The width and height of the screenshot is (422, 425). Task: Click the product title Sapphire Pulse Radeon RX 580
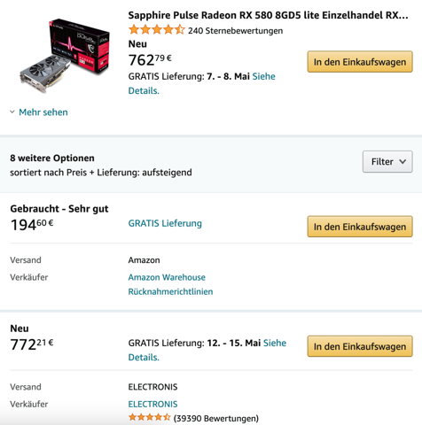coord(268,15)
